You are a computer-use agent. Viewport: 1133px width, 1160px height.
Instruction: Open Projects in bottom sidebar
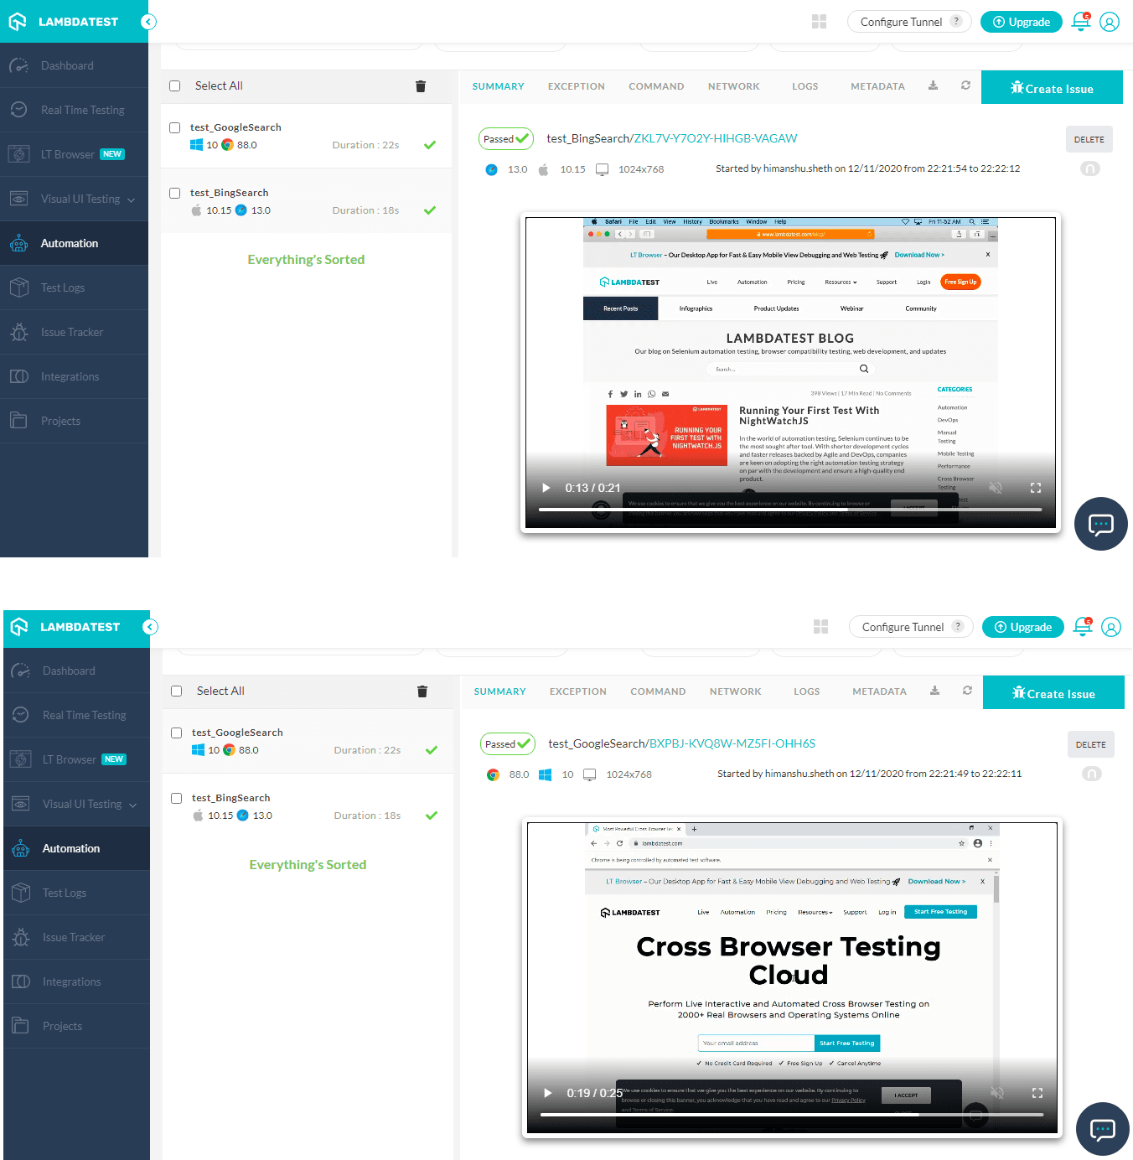click(76, 1026)
